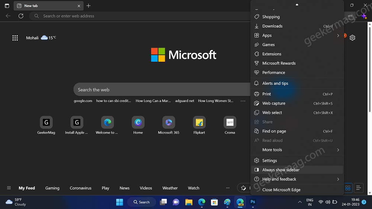This screenshot has height=209, width=372.
Task: Open Extensions from the menu
Action: coord(297,54)
